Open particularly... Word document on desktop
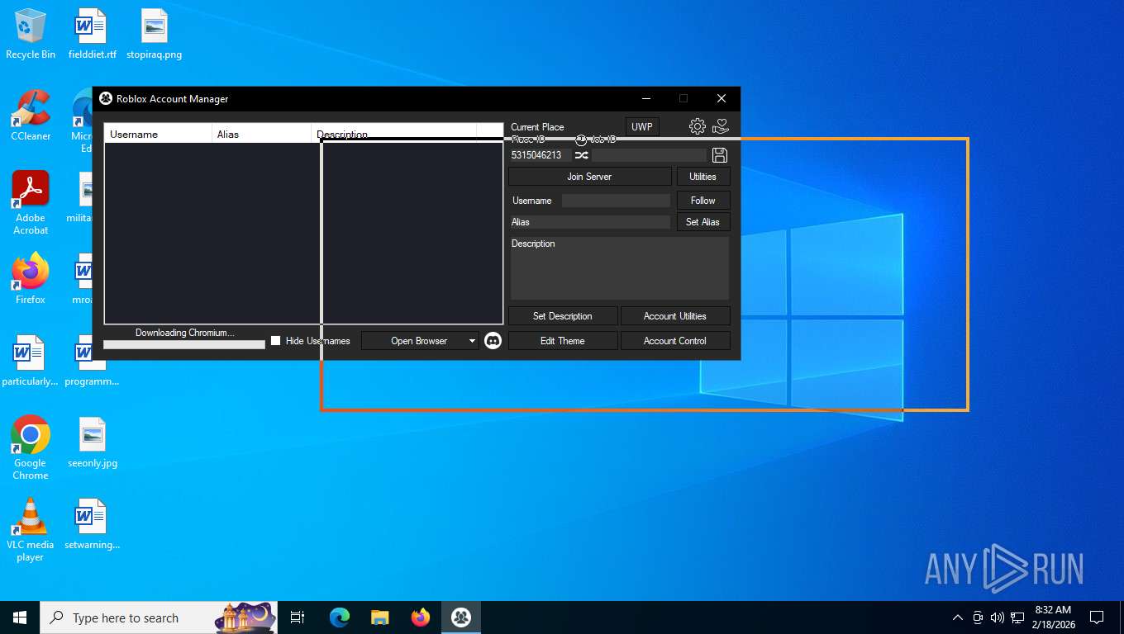 pos(31,361)
